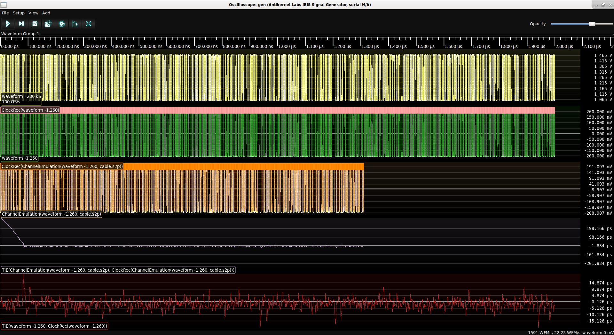Viewport: 614px width, 335px height.
Task: Toggle fullscreen with the expand icon
Action: 89,24
